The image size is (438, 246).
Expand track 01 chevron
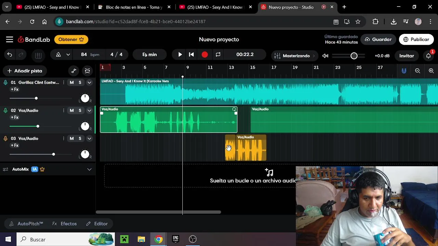89,82
